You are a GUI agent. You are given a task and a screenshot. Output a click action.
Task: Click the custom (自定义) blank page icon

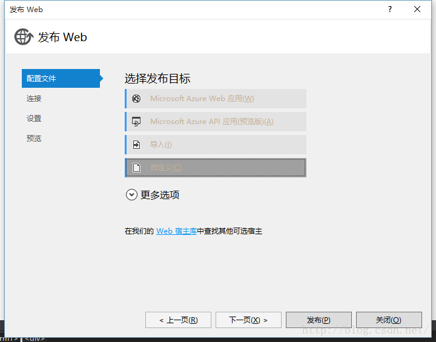136,168
